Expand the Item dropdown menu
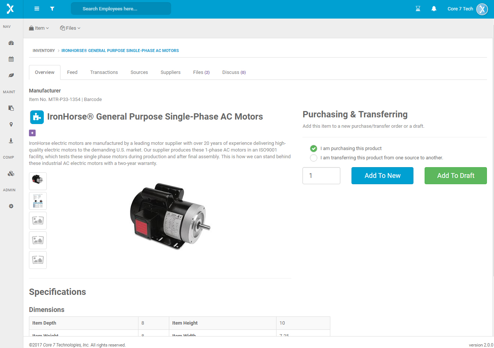 tap(39, 28)
